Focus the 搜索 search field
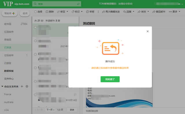Viewport: 185px width, 114px height. tap(57, 4)
